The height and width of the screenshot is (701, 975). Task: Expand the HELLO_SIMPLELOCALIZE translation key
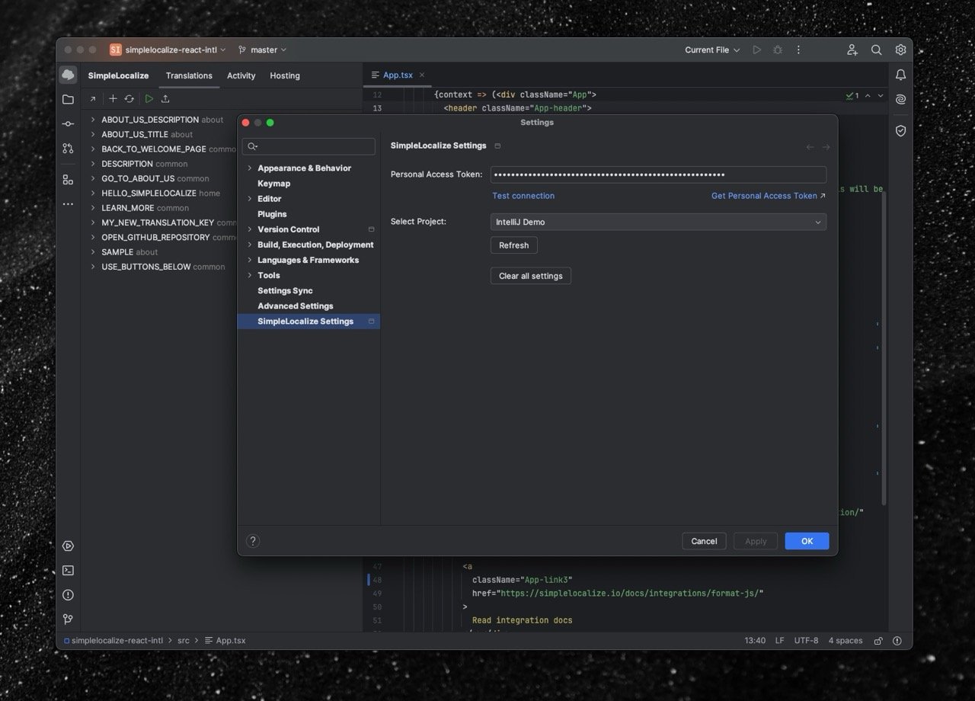point(93,194)
